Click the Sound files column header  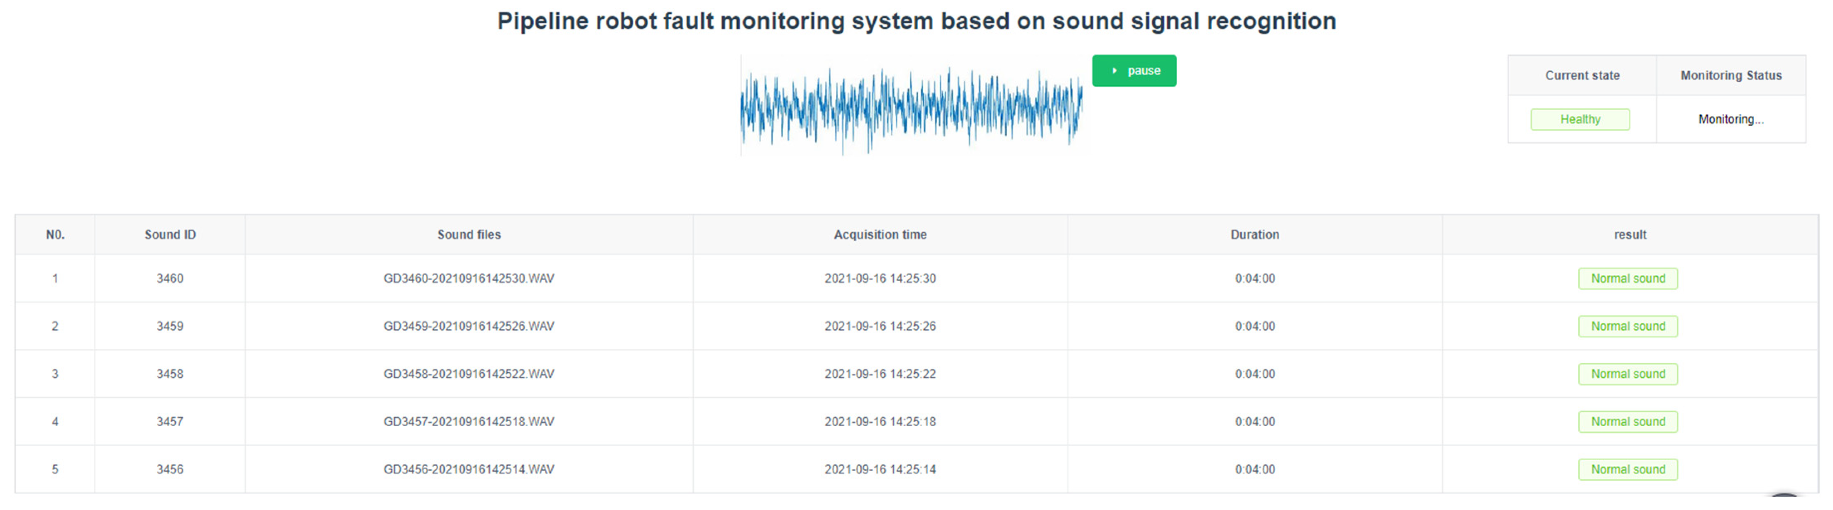tap(468, 234)
